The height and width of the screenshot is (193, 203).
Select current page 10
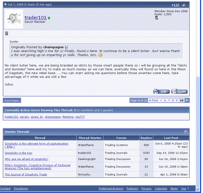point(182,100)
